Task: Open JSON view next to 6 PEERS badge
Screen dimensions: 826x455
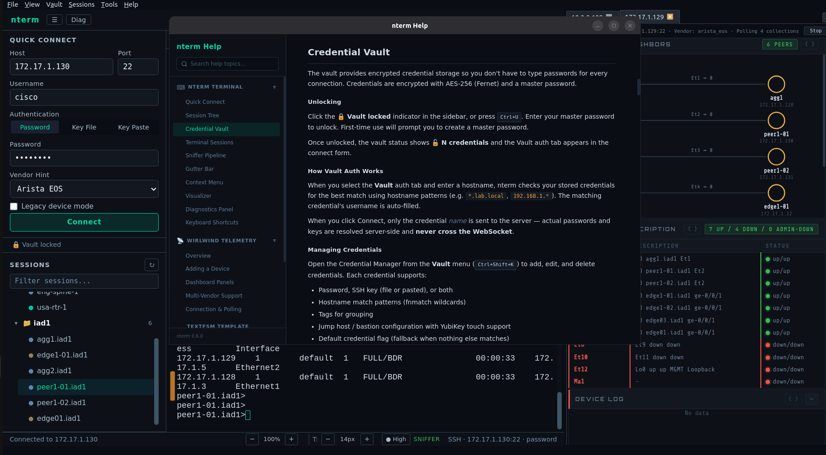Action: [x=810, y=44]
